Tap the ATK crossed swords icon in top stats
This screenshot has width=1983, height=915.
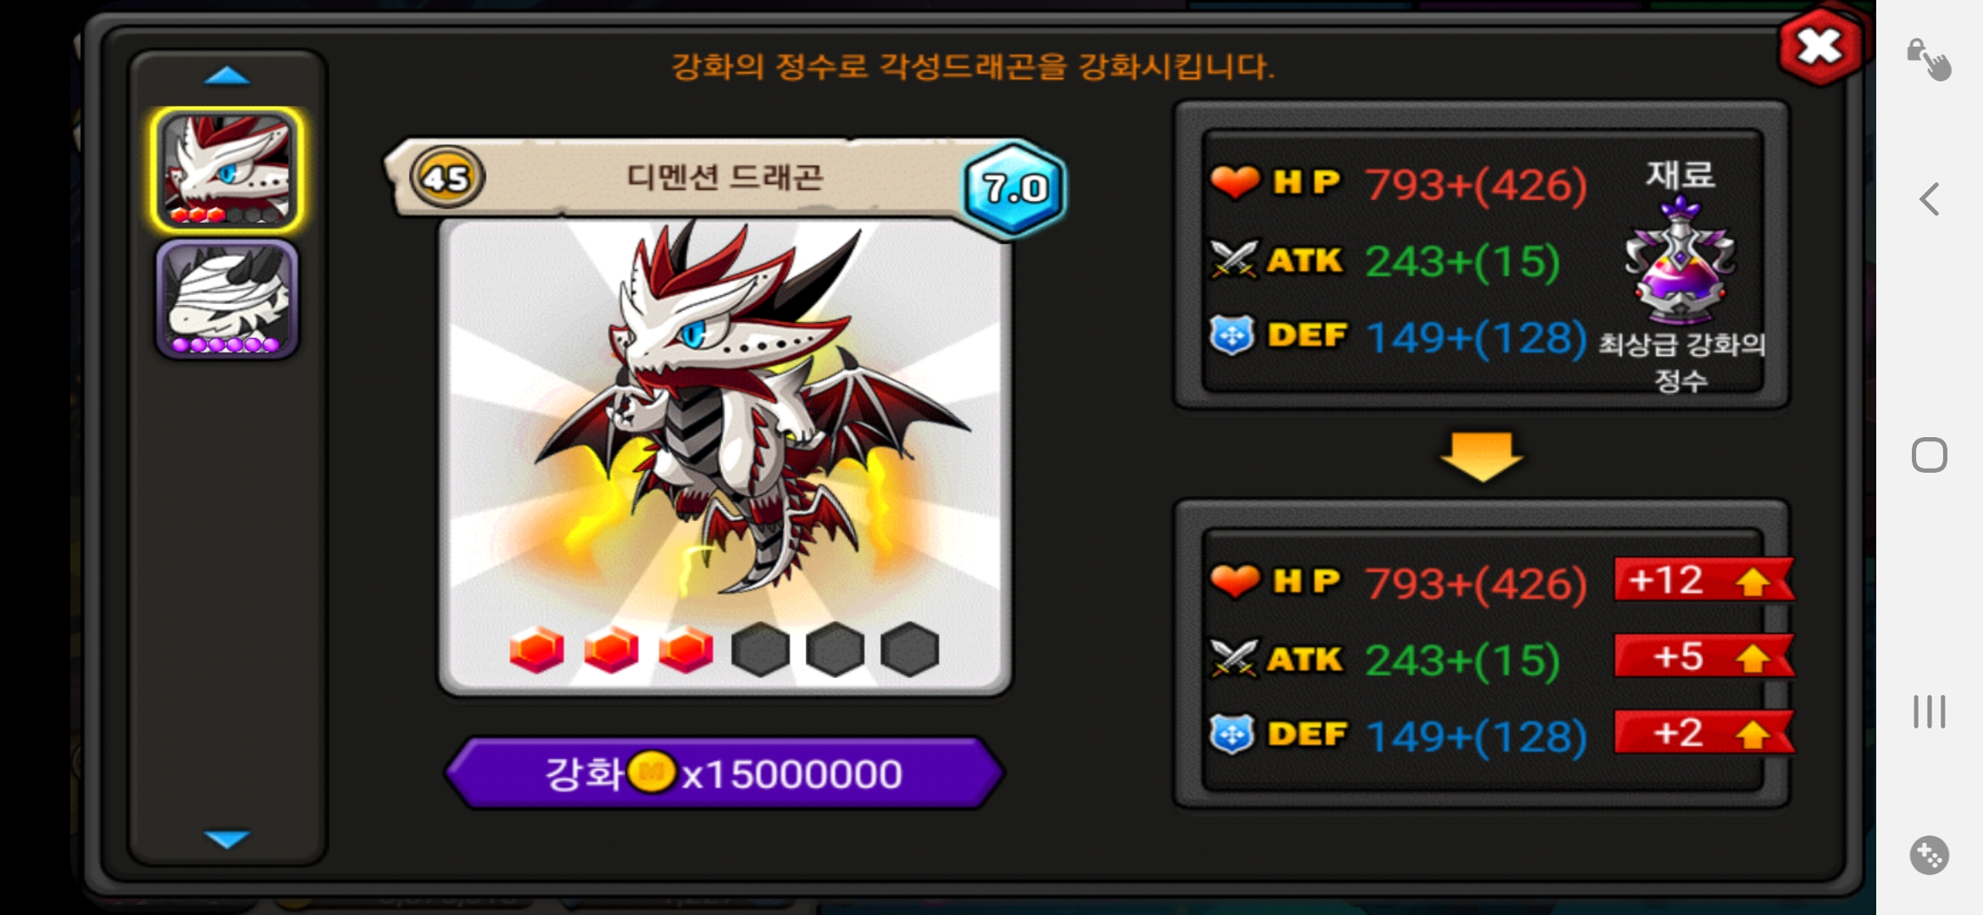[1234, 259]
